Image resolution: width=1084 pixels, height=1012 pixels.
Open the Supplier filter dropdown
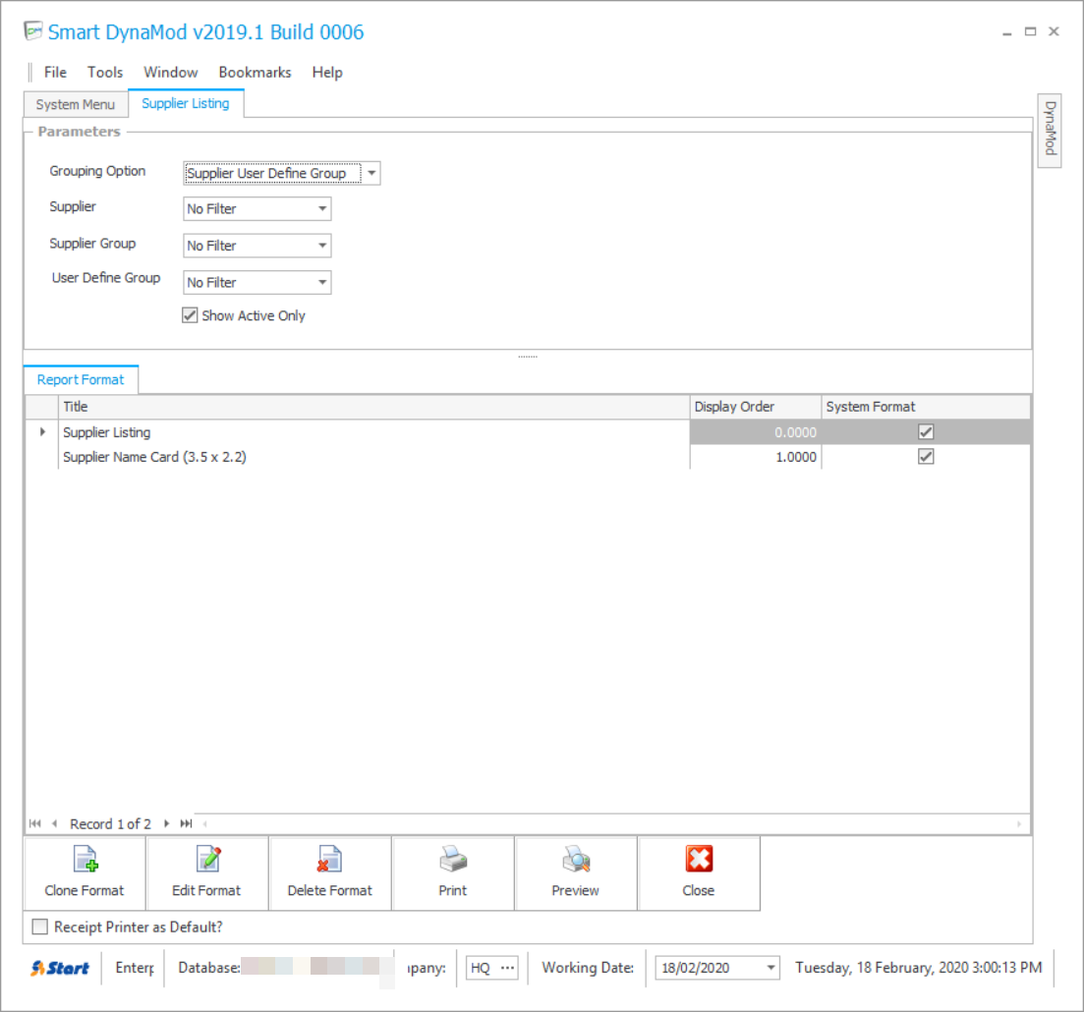click(x=322, y=208)
